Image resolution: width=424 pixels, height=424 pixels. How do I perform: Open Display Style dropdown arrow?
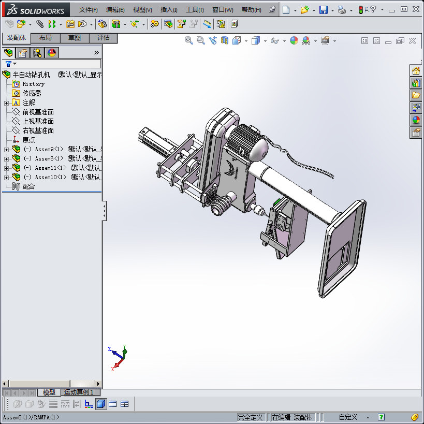tap(265, 41)
